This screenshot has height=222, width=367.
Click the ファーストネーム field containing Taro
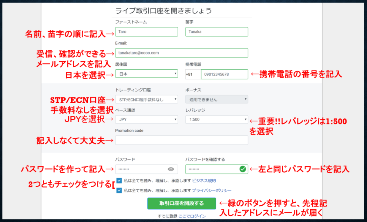click(146, 31)
